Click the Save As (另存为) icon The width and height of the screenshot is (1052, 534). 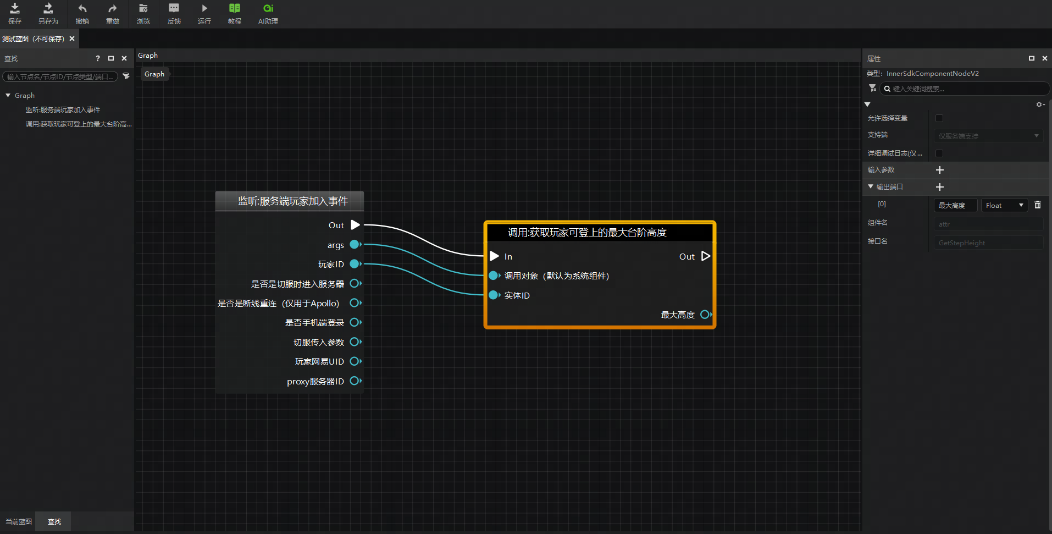click(48, 14)
